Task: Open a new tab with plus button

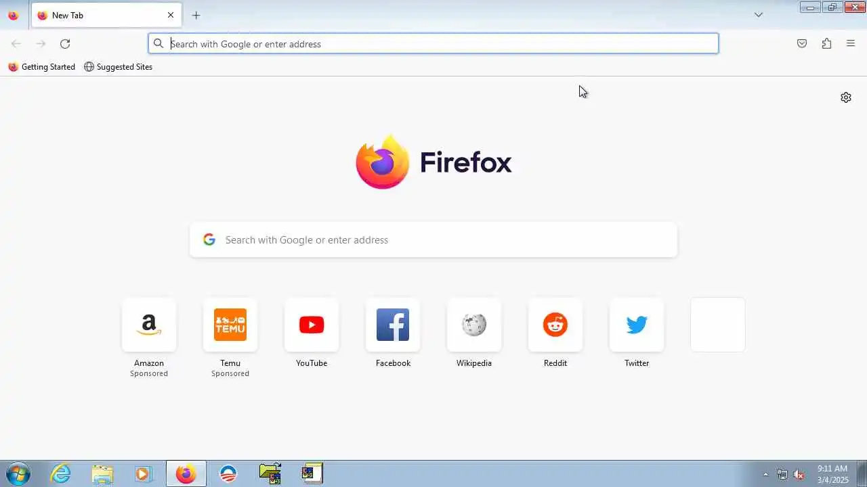Action: click(196, 15)
